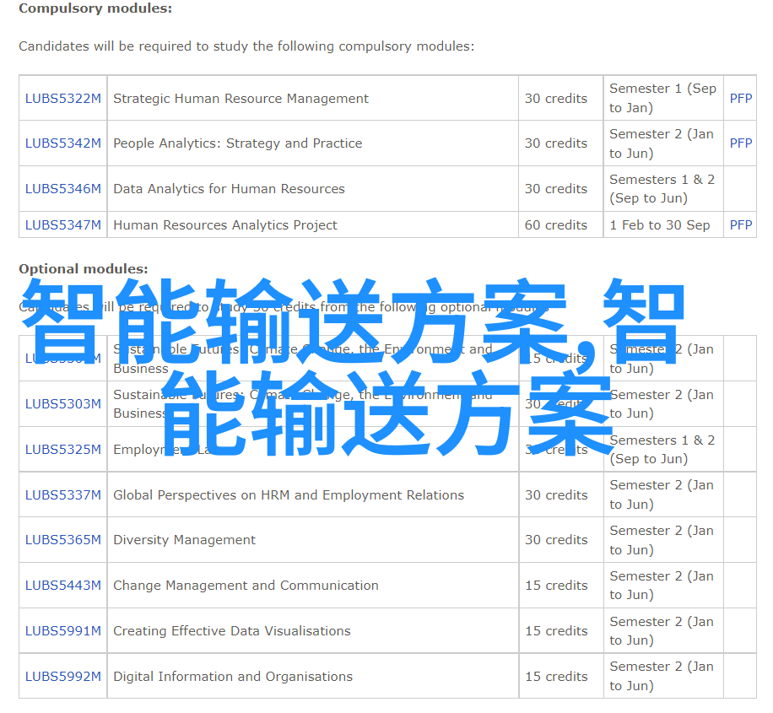Open the LUBS5365M module link

pos(63,540)
